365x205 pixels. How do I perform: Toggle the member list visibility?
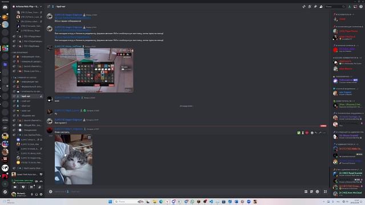click(x=321, y=7)
